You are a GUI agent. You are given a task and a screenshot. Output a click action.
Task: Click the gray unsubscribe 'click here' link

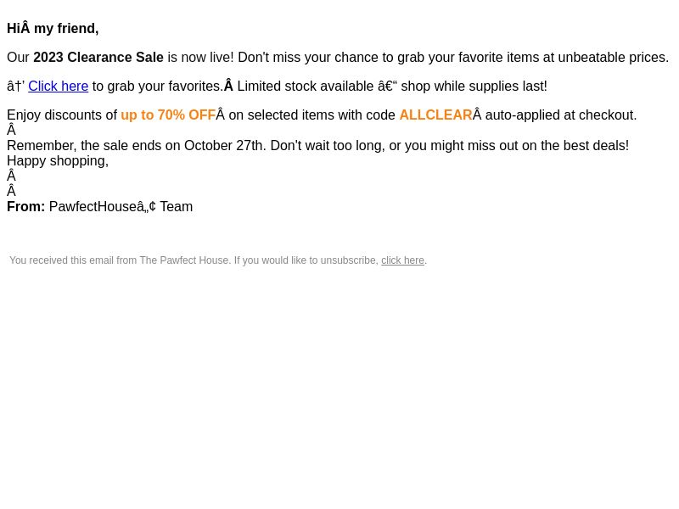click(402, 260)
